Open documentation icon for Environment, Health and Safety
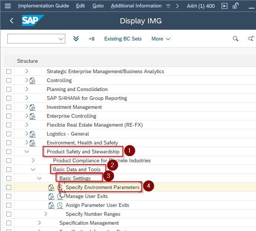The image size is (256, 231). pyautogui.click(x=33, y=143)
